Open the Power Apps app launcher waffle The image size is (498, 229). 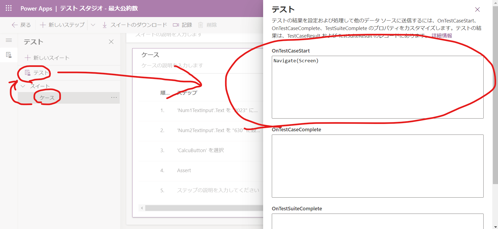pyautogui.click(x=9, y=8)
